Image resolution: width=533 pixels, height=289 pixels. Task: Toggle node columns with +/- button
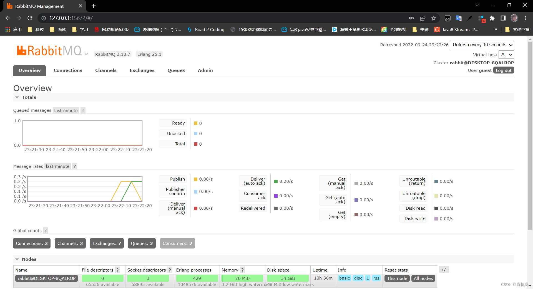[444, 270]
